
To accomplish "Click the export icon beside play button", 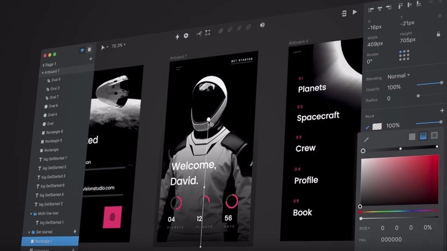I will [x=344, y=13].
